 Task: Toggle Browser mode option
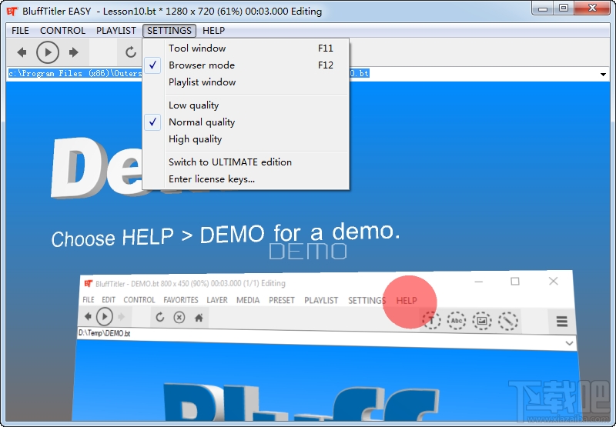tap(246, 65)
